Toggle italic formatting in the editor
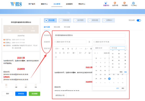 [x=76, y=49]
